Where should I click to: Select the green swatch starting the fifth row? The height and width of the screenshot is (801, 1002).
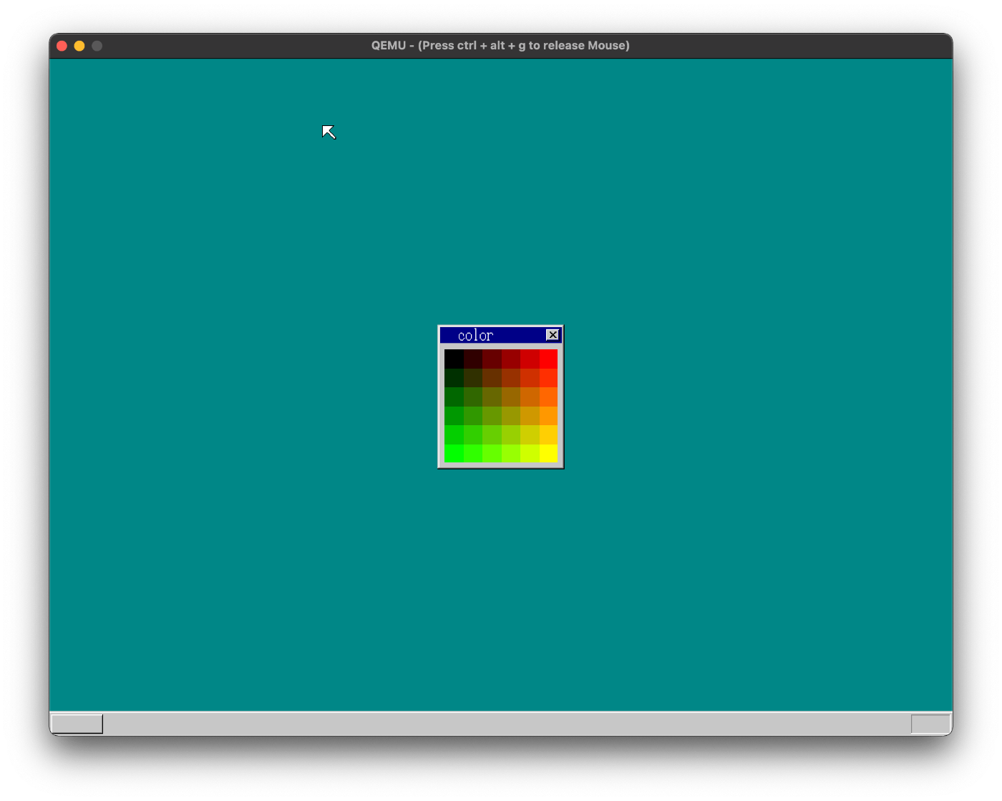click(454, 435)
